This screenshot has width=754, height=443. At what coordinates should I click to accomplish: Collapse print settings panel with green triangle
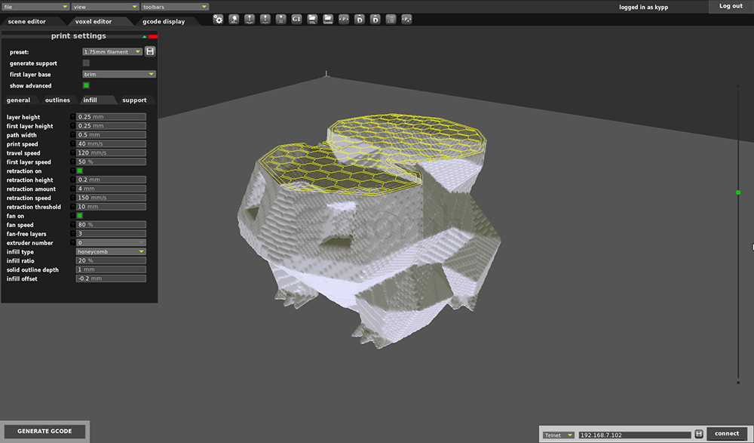click(145, 36)
